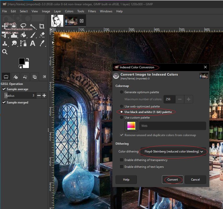Click the Convert button

[x=173, y=180]
